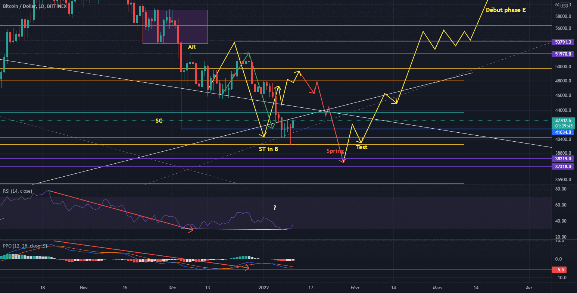Select the 'ST in B' annotation

268,149
